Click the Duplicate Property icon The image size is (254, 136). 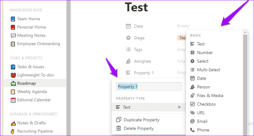point(119,120)
